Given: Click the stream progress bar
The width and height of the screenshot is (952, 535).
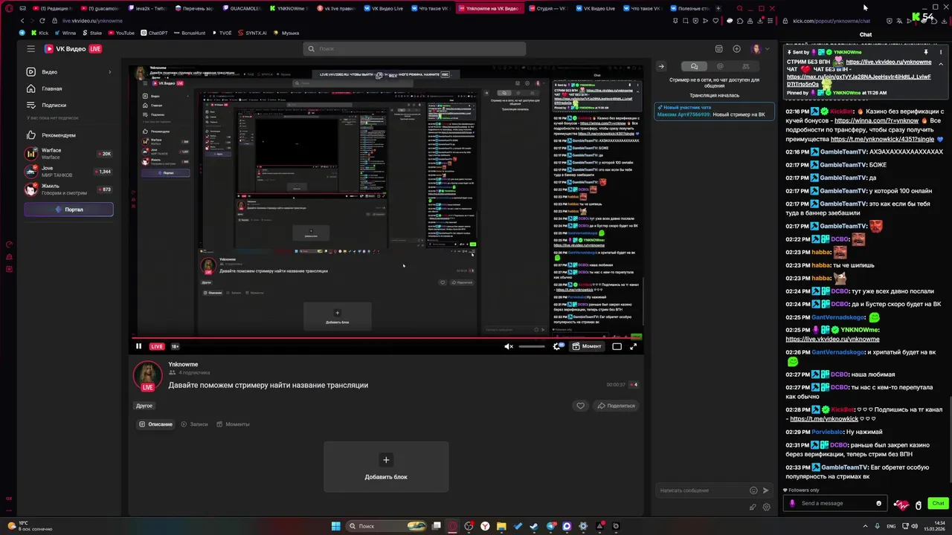Looking at the screenshot, I should coord(386,337).
